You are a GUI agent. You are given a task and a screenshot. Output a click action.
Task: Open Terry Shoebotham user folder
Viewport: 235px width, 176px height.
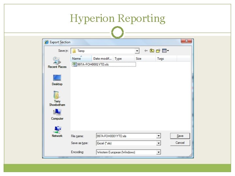[x=57, y=98]
